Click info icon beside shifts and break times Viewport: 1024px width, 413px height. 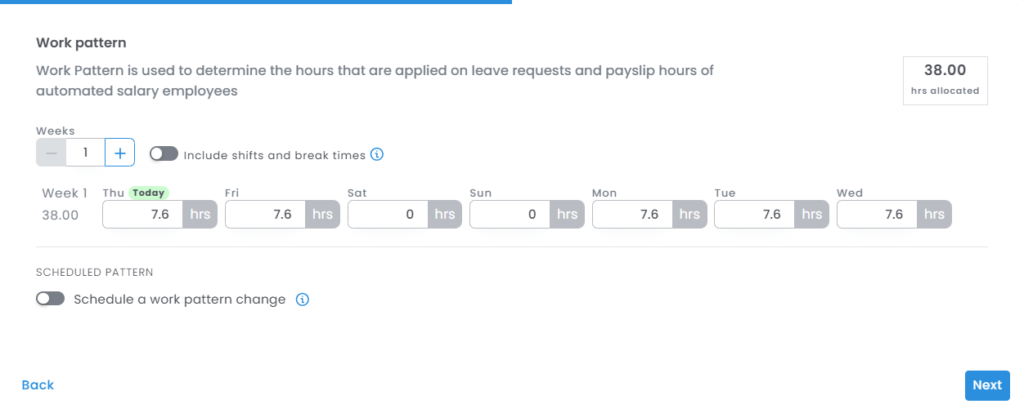point(377,154)
